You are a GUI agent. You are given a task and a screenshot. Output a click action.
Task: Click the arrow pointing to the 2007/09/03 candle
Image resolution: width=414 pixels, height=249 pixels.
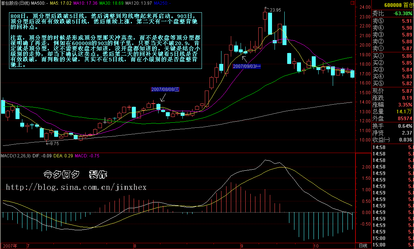coord(245,58)
